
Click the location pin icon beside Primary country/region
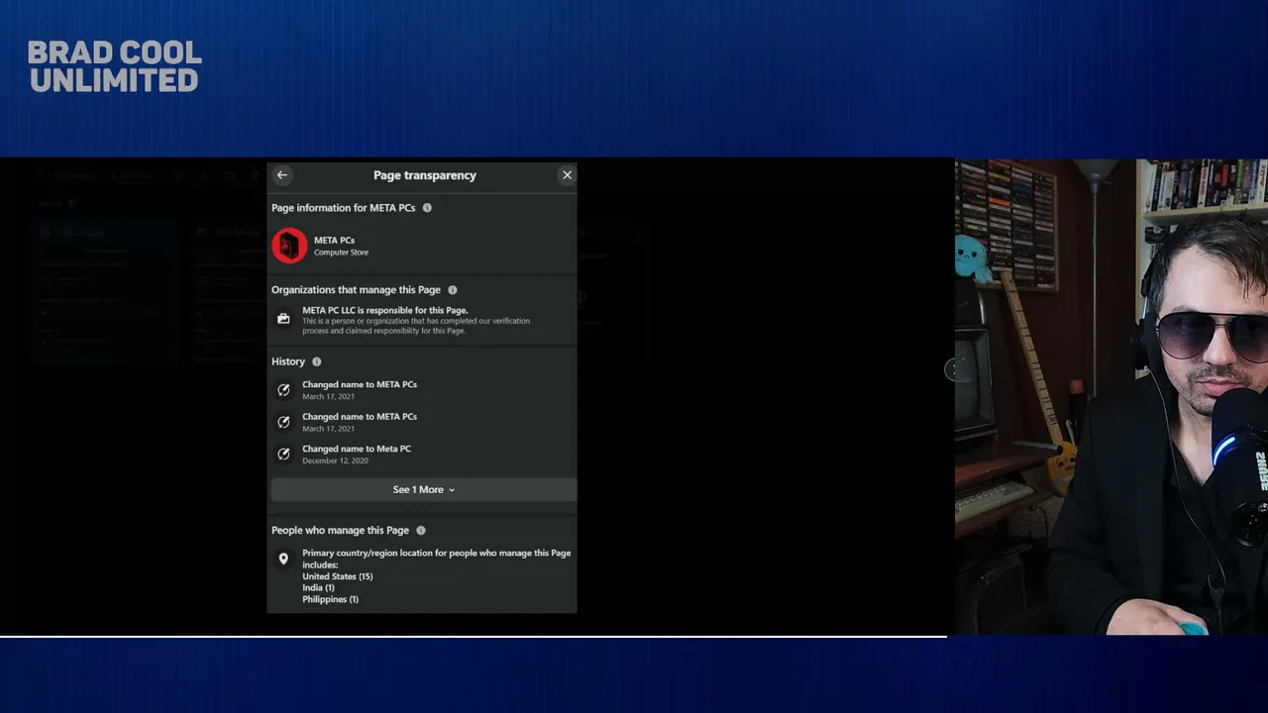point(283,560)
